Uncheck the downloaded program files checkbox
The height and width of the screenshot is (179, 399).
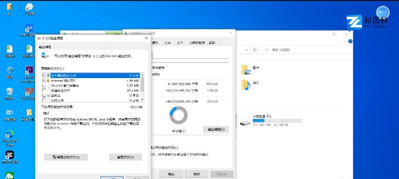click(44, 76)
